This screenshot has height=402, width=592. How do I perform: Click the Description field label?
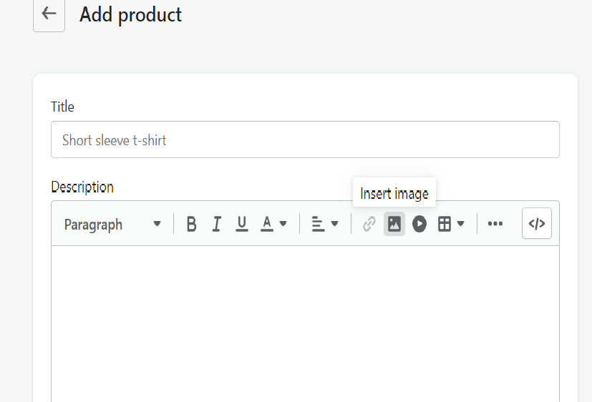82,187
